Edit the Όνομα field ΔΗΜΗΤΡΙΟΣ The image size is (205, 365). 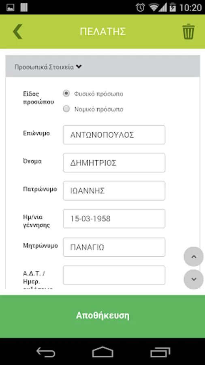coord(114,163)
